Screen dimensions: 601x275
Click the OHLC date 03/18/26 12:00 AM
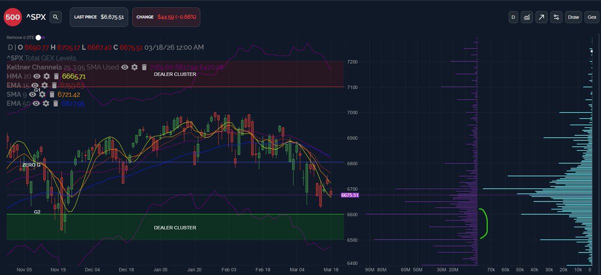coord(174,48)
